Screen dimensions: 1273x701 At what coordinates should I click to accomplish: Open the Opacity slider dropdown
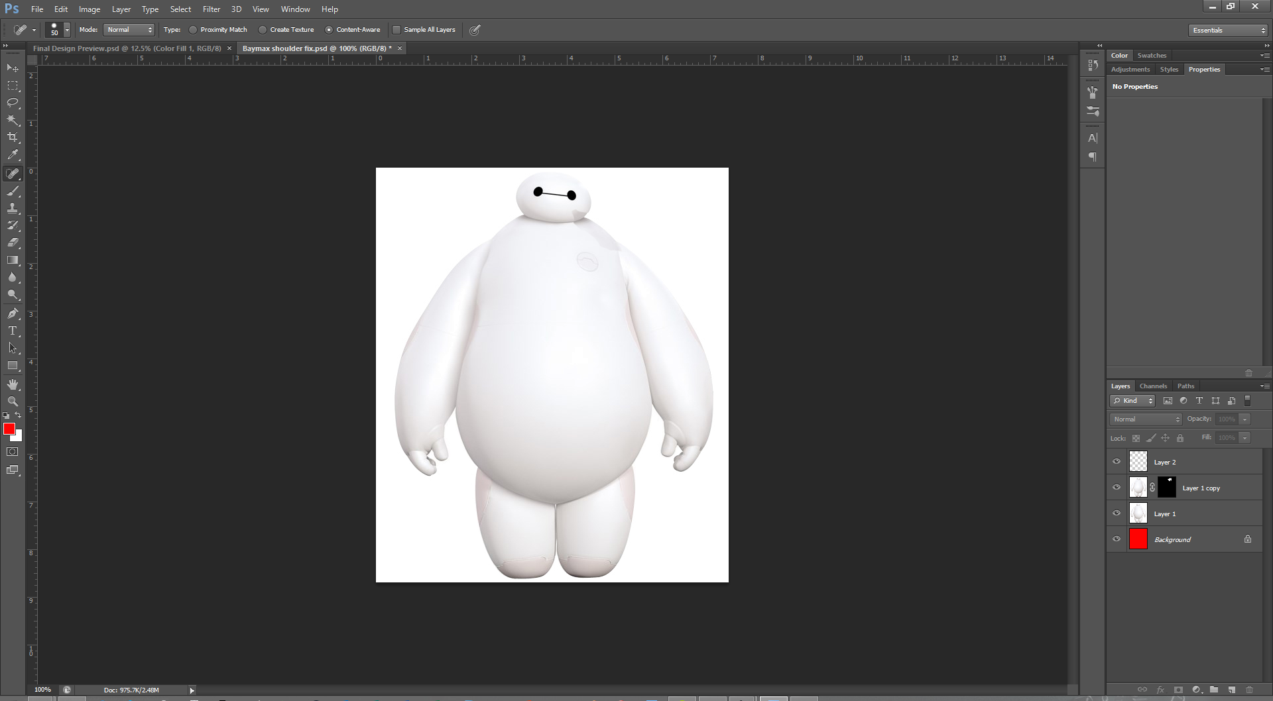coord(1244,419)
